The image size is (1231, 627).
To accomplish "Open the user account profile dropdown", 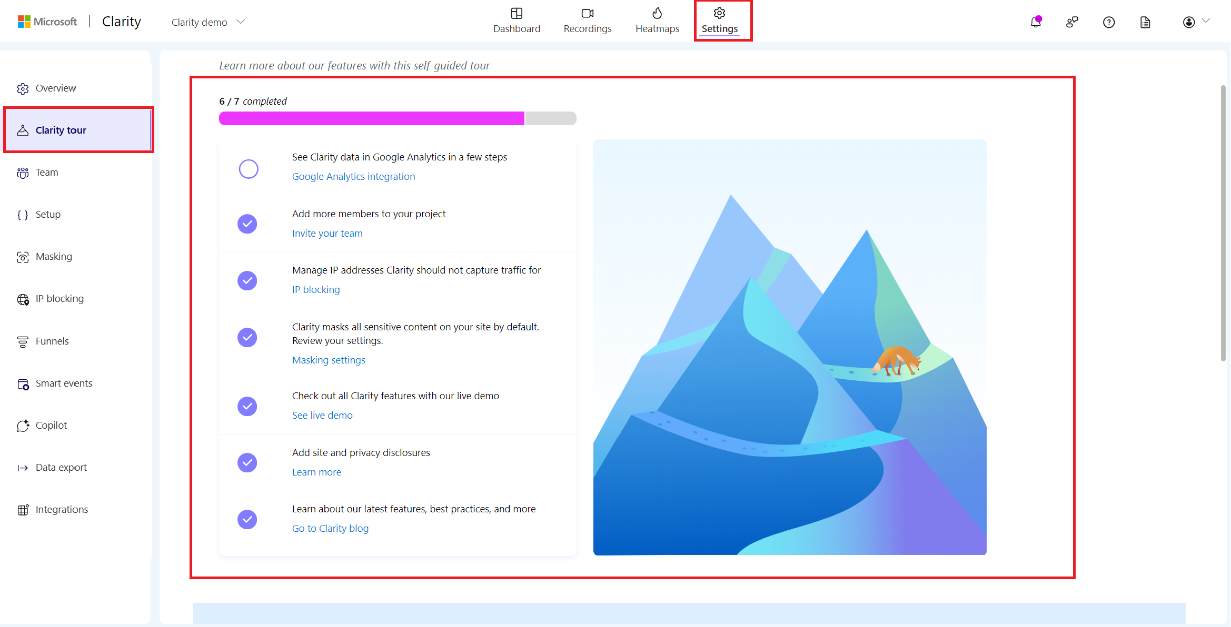I will pos(1195,22).
